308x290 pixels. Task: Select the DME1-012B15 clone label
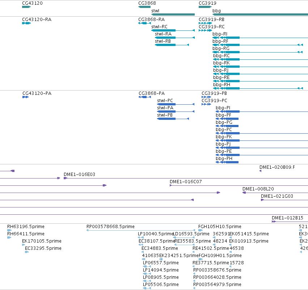pyautogui.click(x=287, y=218)
